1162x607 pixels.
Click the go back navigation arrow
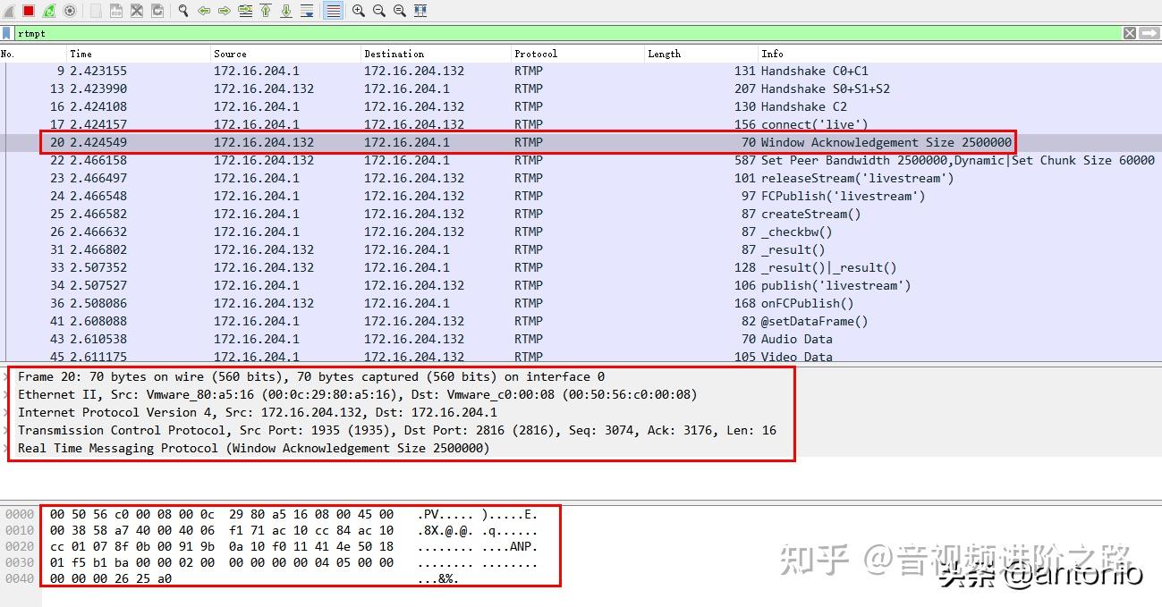coord(205,11)
